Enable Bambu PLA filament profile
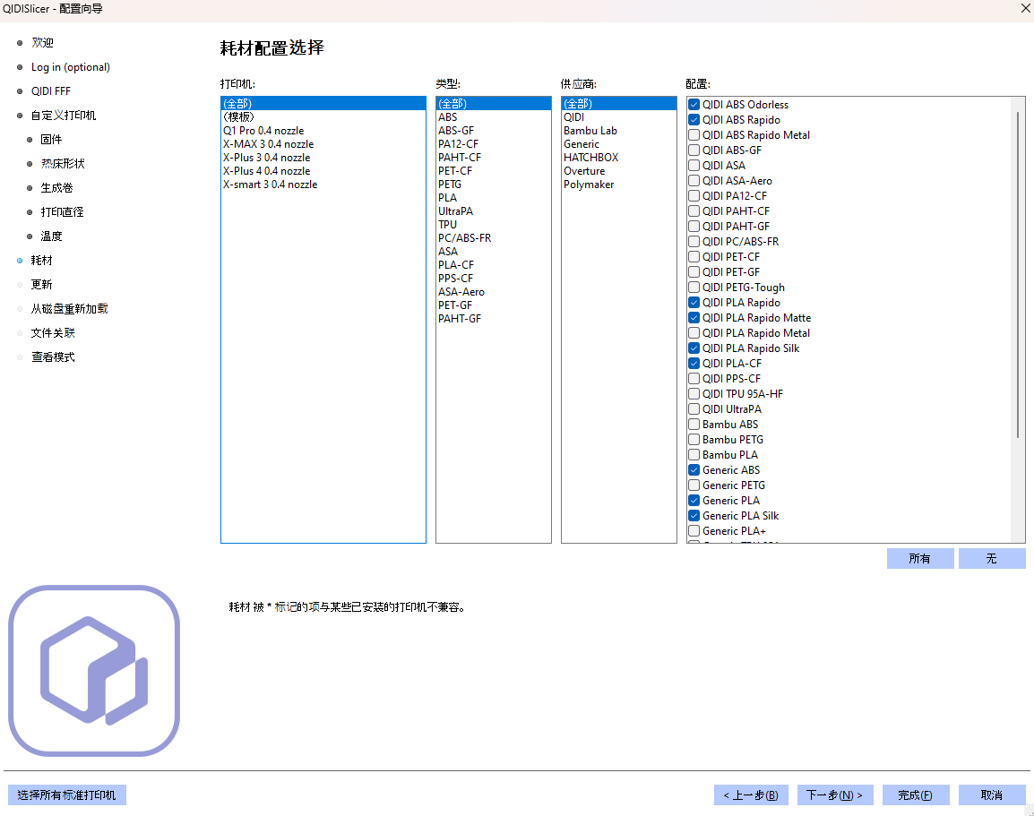 click(694, 454)
